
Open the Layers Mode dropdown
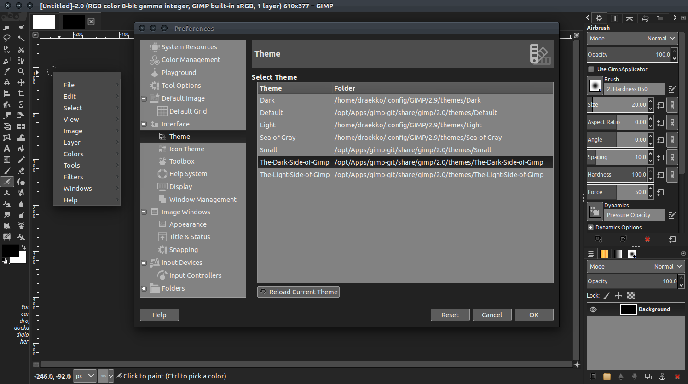(x=636, y=267)
